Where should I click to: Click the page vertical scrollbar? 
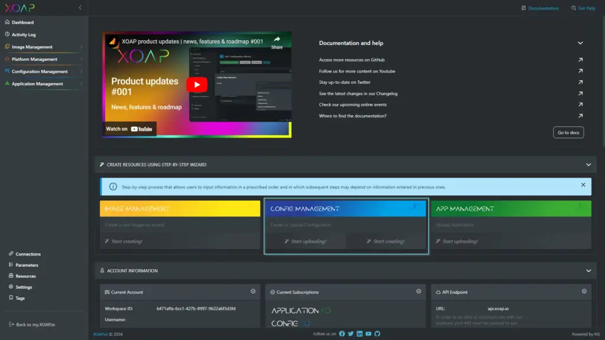pyautogui.click(x=603, y=81)
